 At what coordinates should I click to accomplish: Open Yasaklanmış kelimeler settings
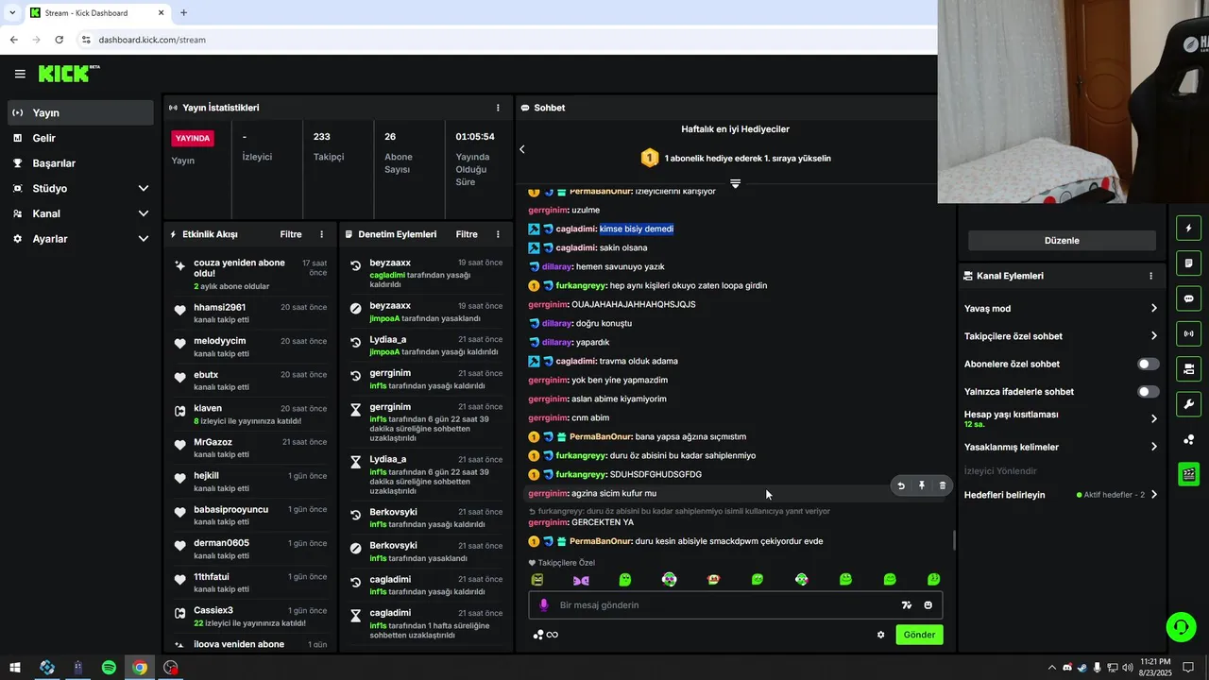pos(1061,447)
